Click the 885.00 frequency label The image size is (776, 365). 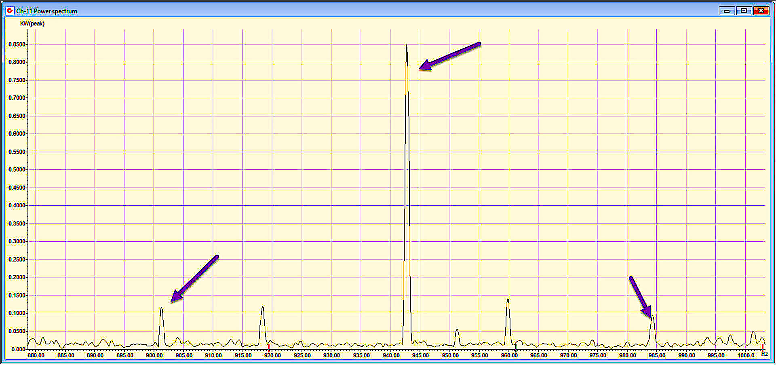[66, 356]
